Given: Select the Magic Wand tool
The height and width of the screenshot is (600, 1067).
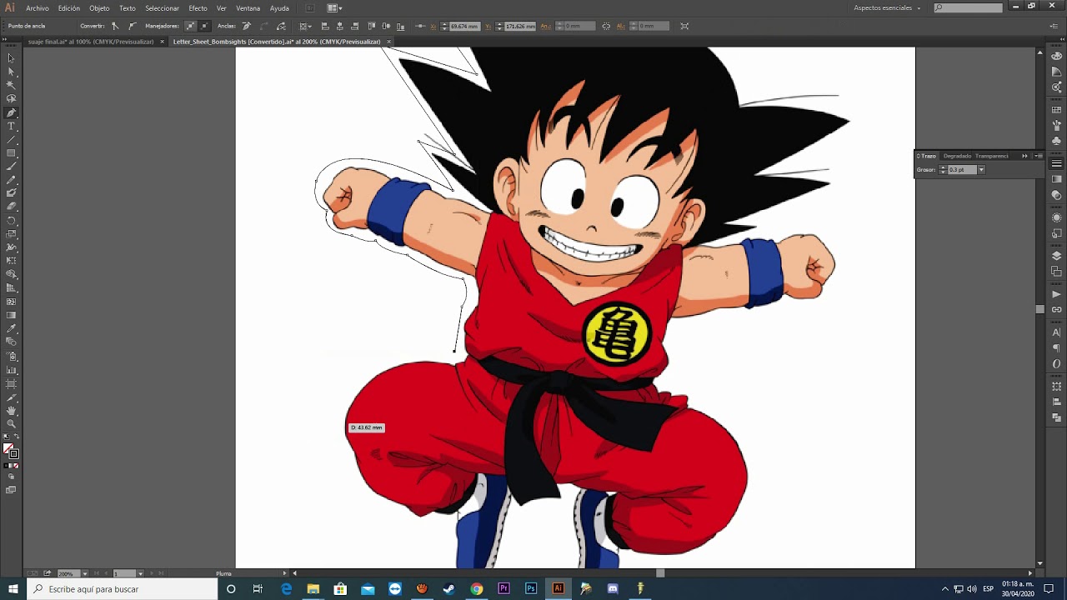Looking at the screenshot, I should (x=11, y=85).
